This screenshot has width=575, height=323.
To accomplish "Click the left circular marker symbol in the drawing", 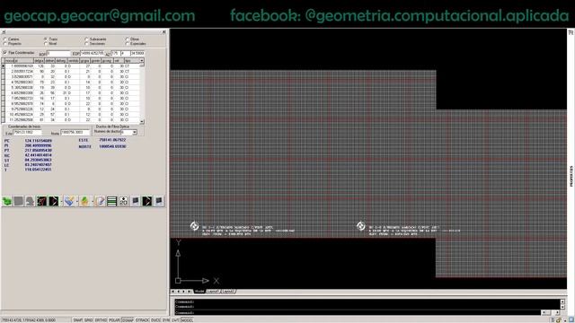I will 194,226.
